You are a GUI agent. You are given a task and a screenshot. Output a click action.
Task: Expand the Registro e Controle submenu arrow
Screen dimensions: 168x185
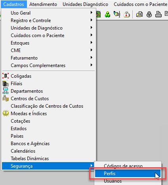pos(92,20)
